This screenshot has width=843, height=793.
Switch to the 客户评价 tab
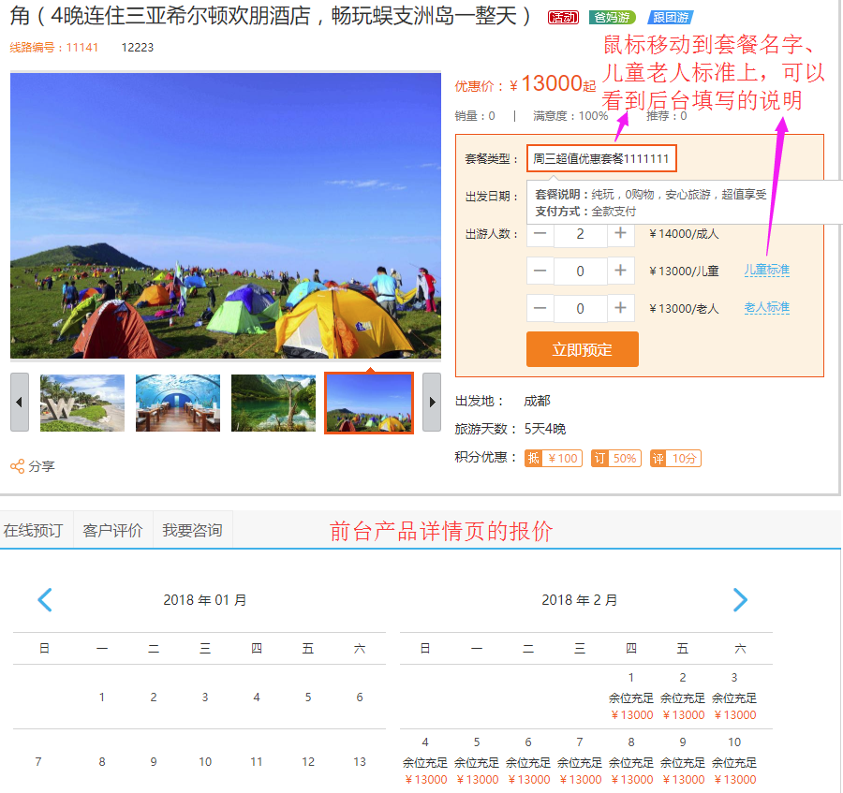pos(111,529)
